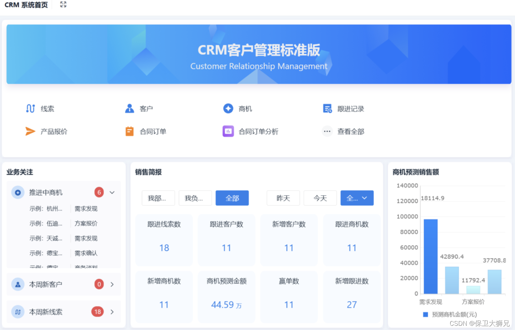Image resolution: width=515 pixels, height=330 pixels.
Task: Expand 本周新线索 with the right arrow
Action: pyautogui.click(x=112, y=312)
